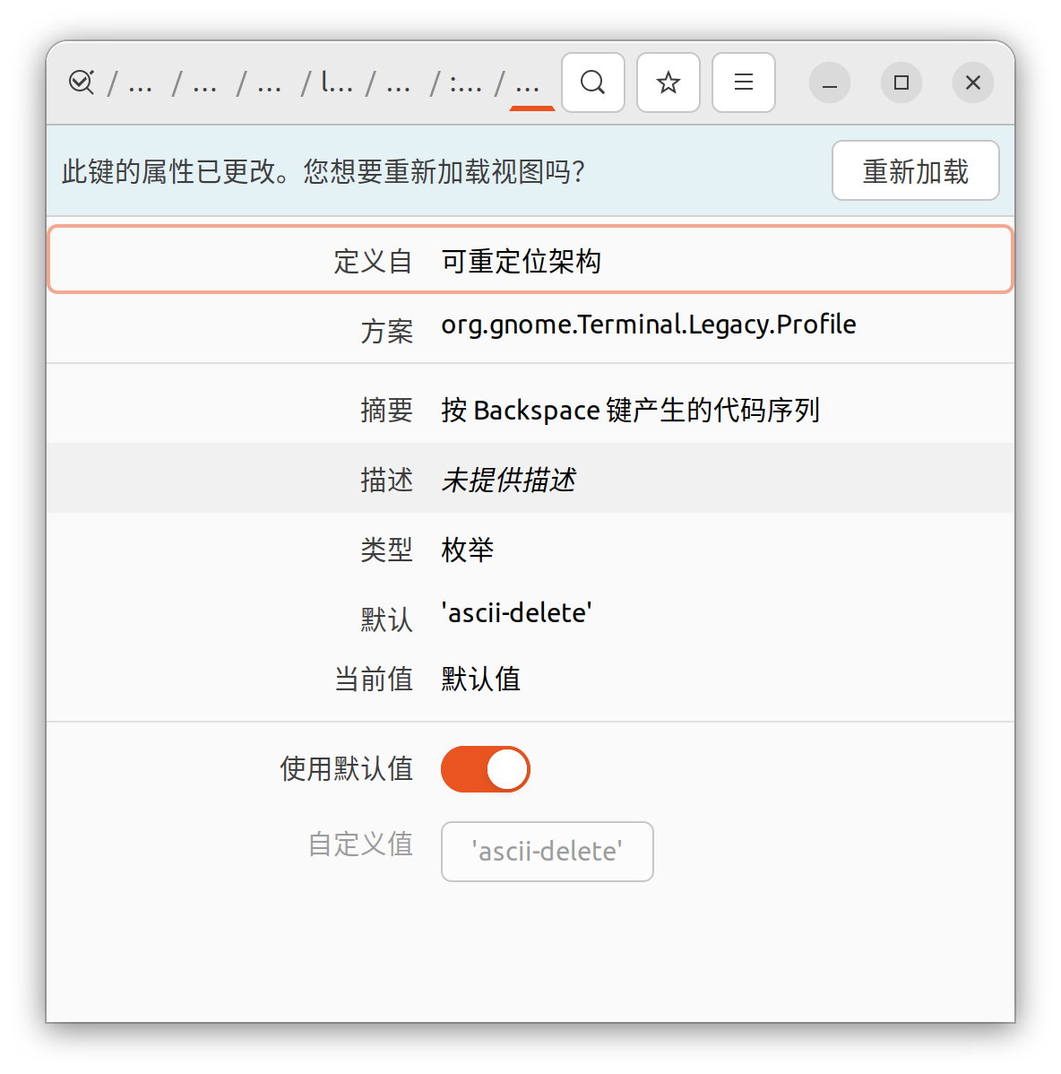
Task: Click the 默认 value 'ascii-delete' text
Action: pyautogui.click(x=517, y=613)
